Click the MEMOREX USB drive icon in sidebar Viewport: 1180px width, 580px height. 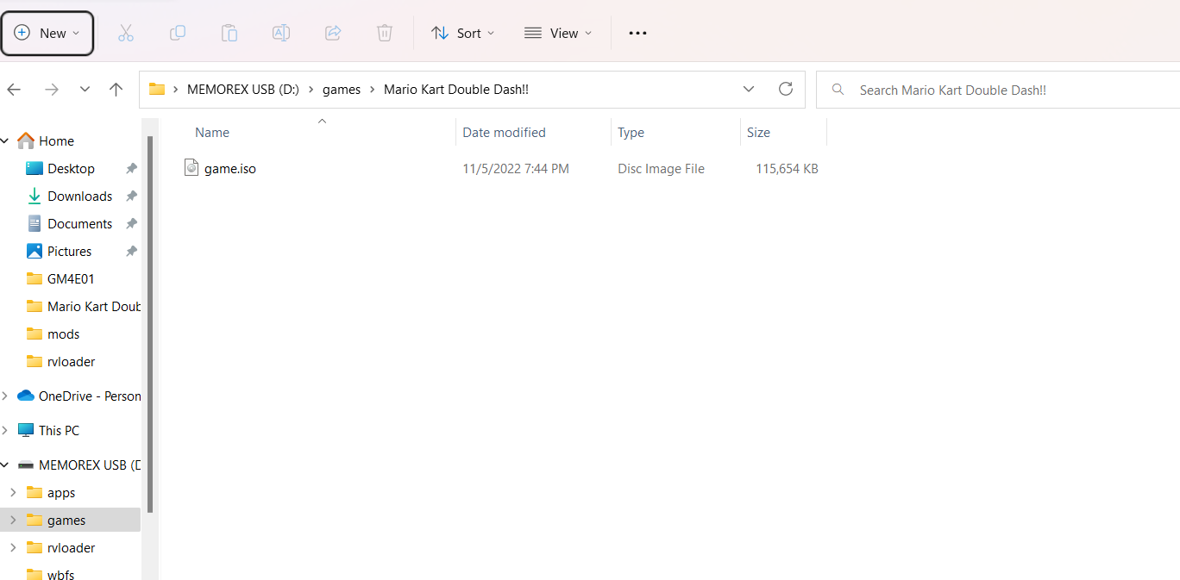click(x=26, y=465)
